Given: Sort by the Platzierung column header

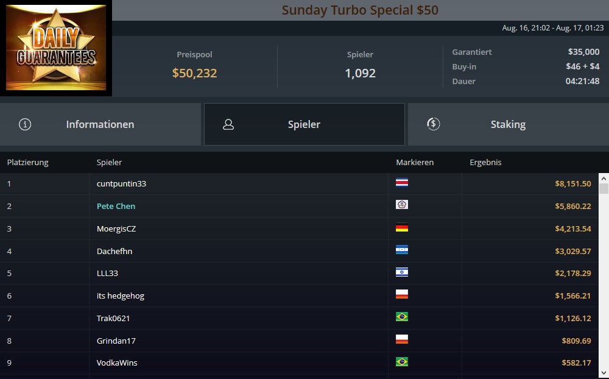Looking at the screenshot, I should 27,162.
